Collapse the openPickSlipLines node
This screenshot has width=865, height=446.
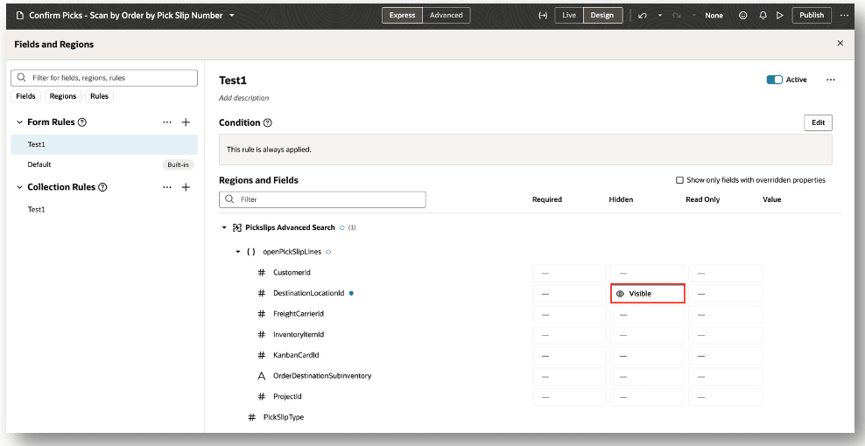pyautogui.click(x=237, y=252)
